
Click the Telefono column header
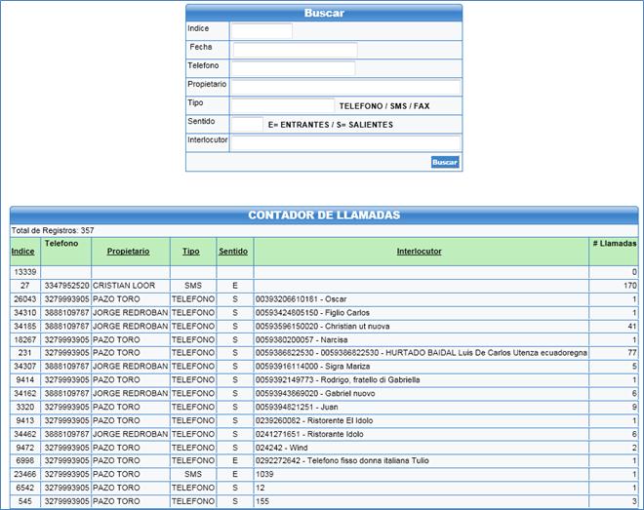pyautogui.click(x=60, y=242)
